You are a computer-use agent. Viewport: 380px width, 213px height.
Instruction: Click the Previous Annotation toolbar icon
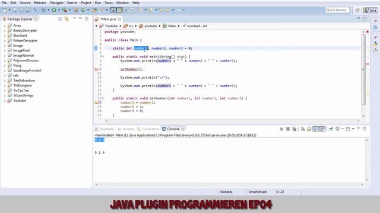[x=150, y=10]
